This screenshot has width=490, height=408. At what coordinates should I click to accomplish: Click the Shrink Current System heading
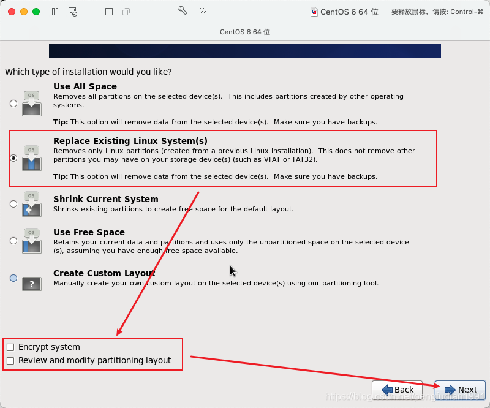tap(105, 199)
